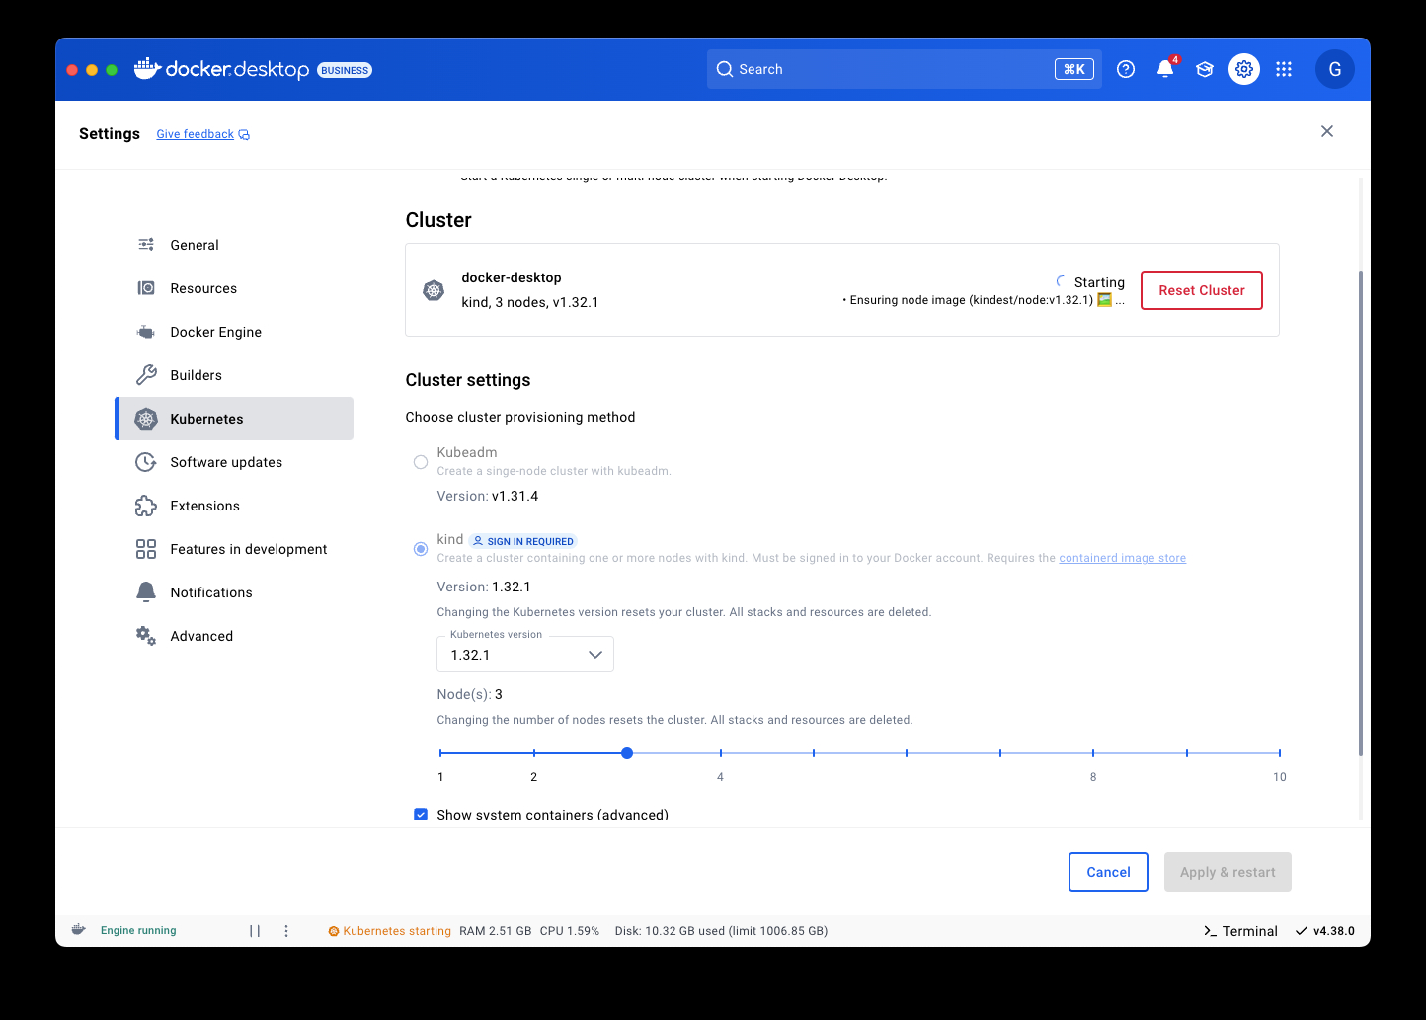Viewport: 1426px width, 1020px height.
Task: Pause the engine in the status bar
Action: tap(255, 931)
